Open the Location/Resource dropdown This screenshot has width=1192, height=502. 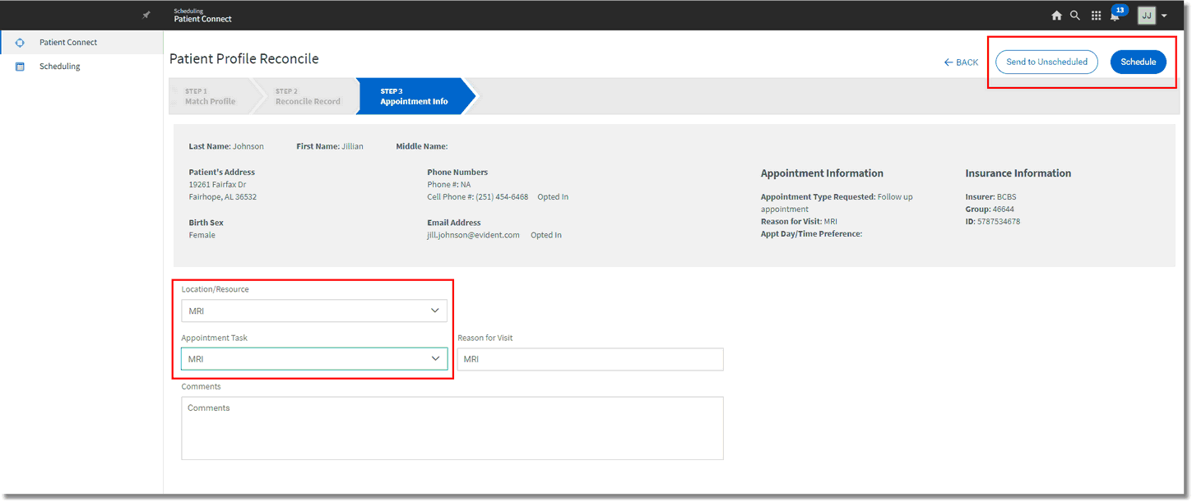pos(314,311)
